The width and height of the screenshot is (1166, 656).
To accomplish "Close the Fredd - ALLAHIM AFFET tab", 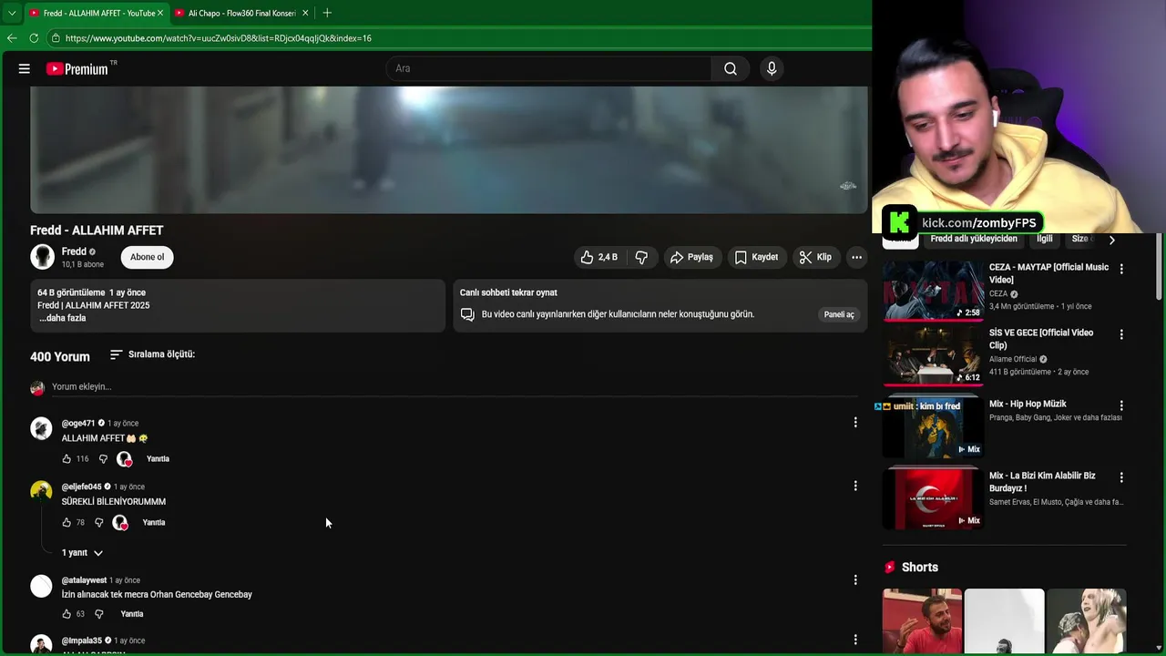I will tap(160, 13).
